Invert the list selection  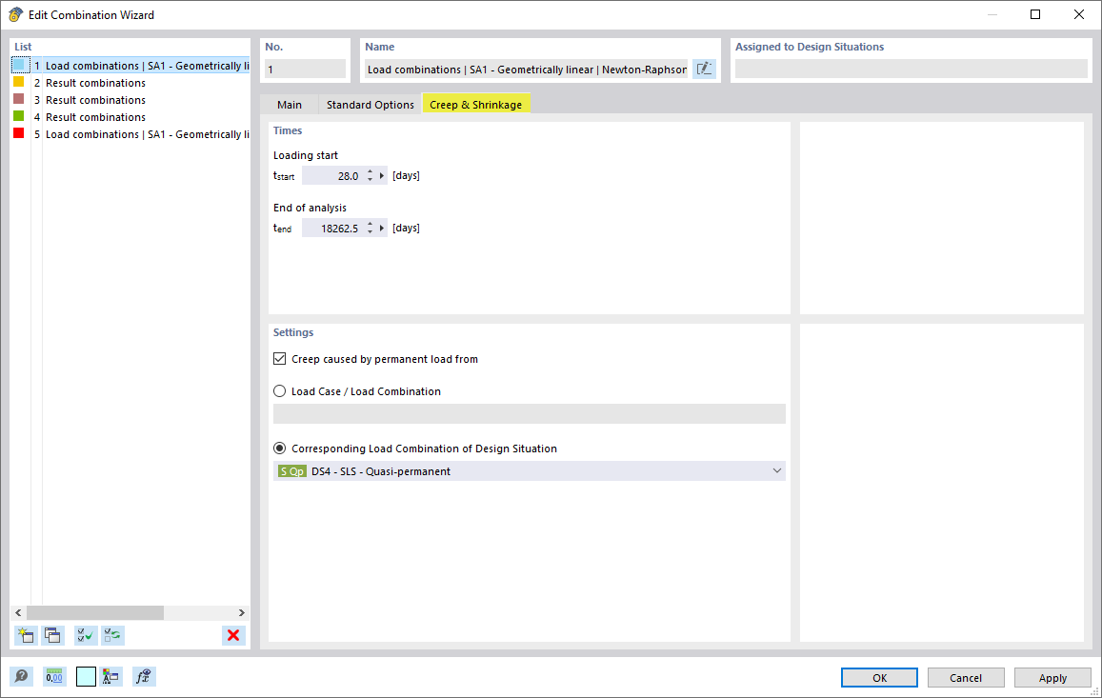(x=113, y=635)
